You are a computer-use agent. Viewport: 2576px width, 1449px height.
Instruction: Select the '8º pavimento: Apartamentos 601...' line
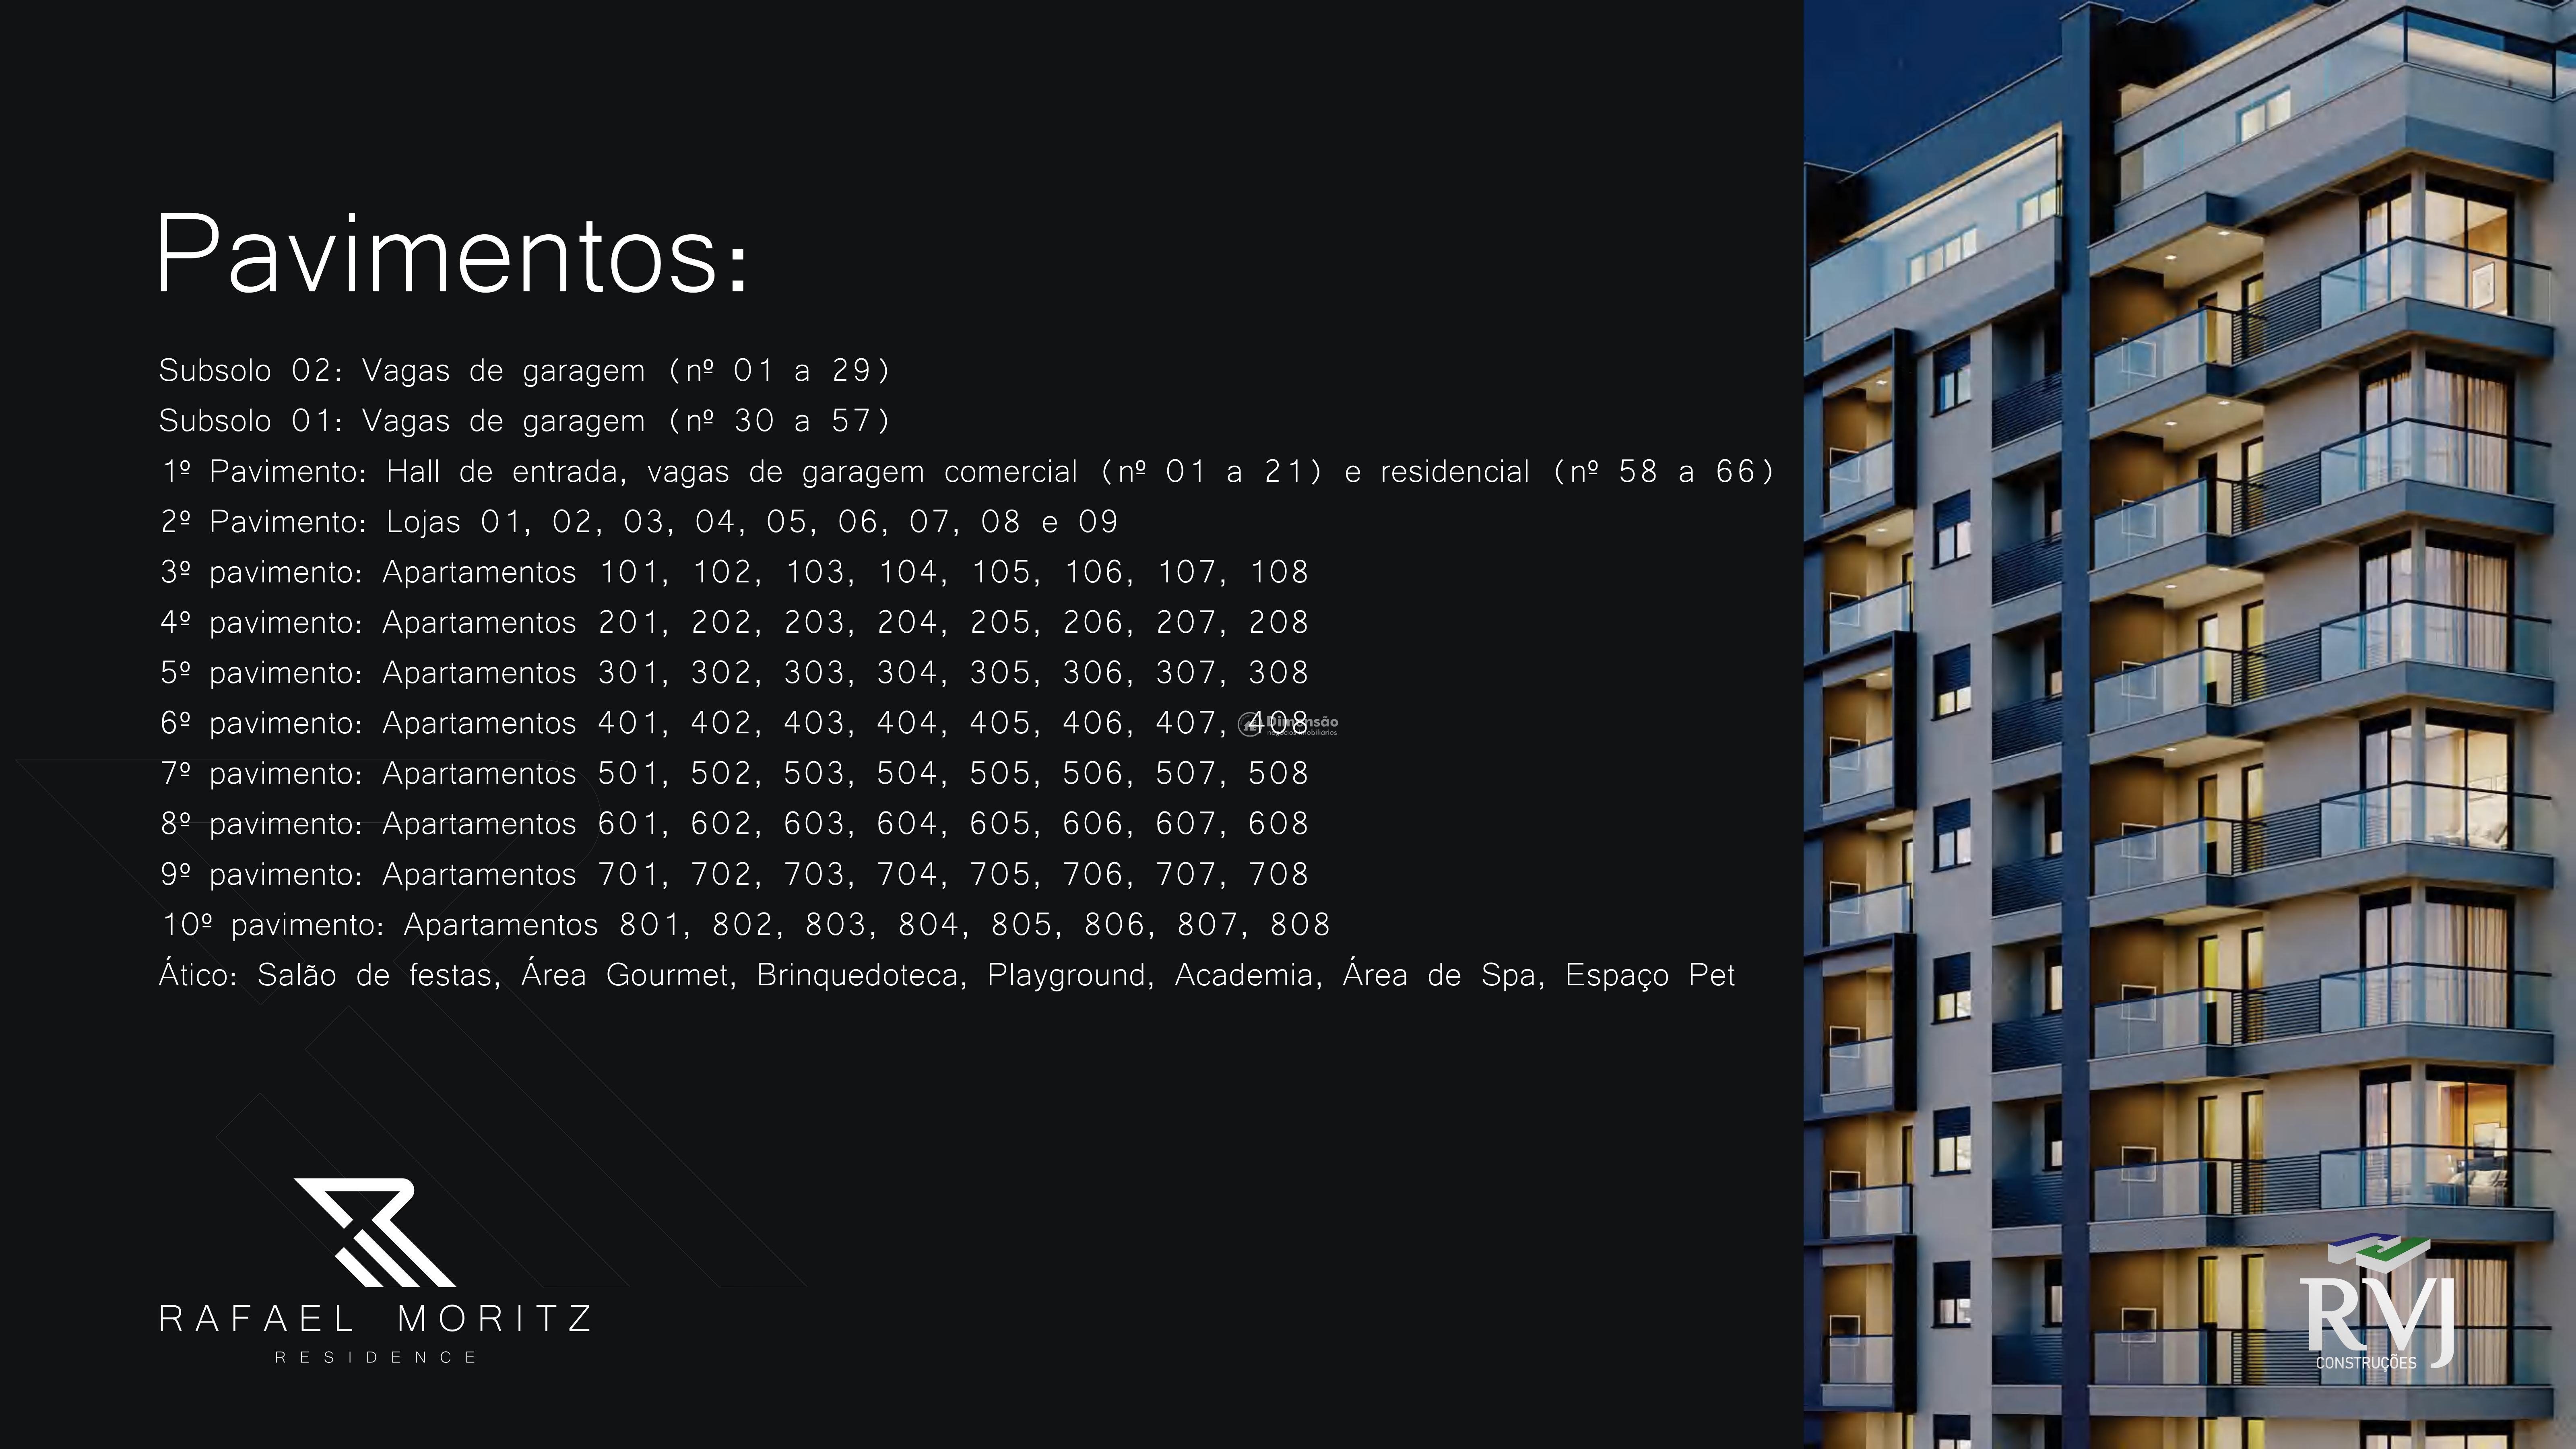click(x=735, y=824)
